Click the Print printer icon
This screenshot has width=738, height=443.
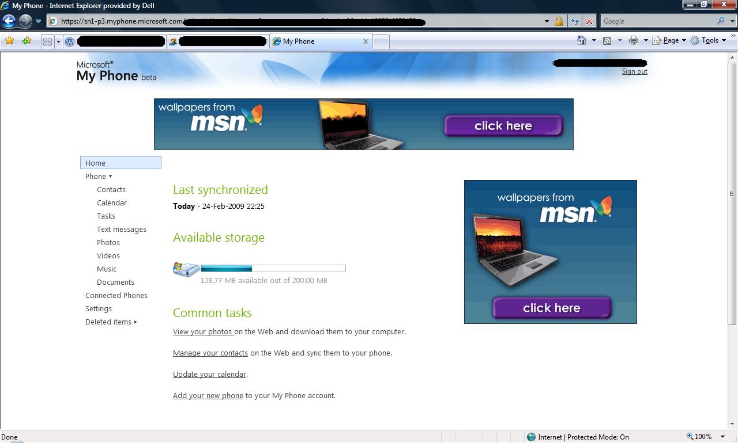634,41
